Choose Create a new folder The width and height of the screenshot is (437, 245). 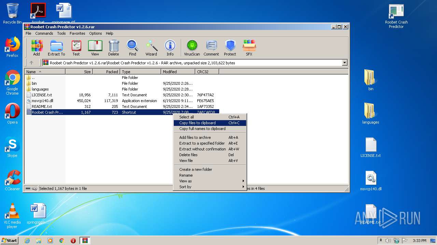tap(210, 169)
